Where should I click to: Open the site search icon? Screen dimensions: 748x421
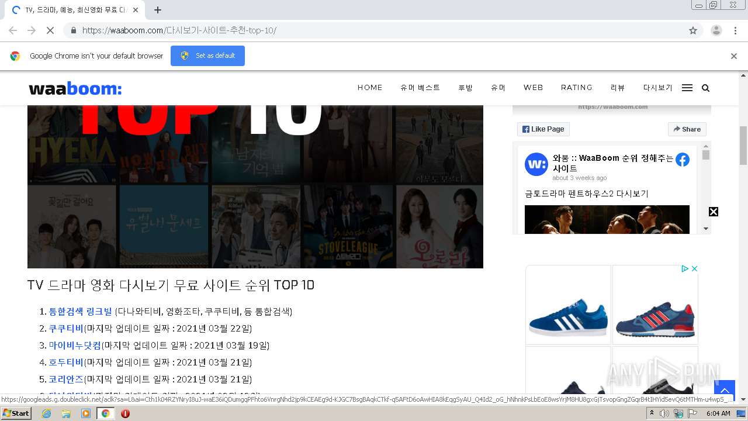pos(705,88)
